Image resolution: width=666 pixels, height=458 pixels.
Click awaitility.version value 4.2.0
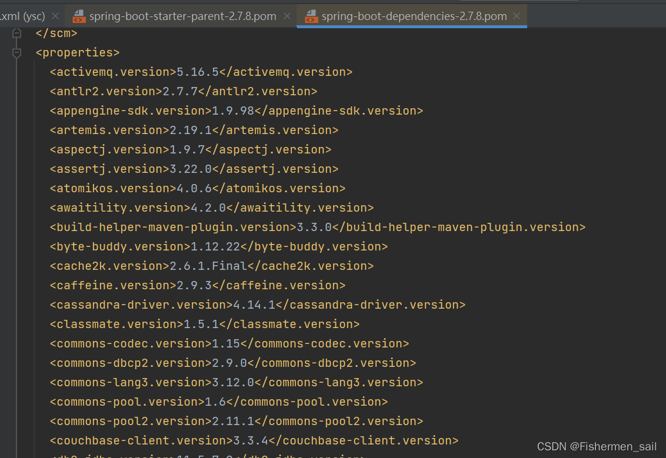[208, 208]
